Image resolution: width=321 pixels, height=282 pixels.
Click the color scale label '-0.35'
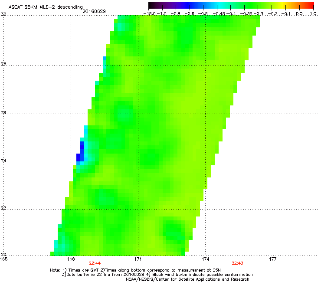246,14
